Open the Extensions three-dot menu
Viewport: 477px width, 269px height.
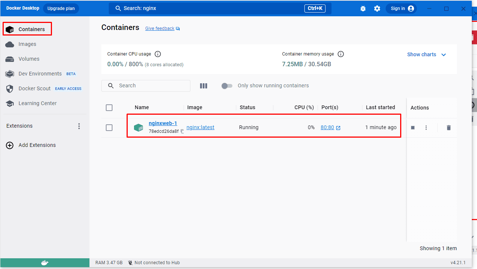pos(79,126)
